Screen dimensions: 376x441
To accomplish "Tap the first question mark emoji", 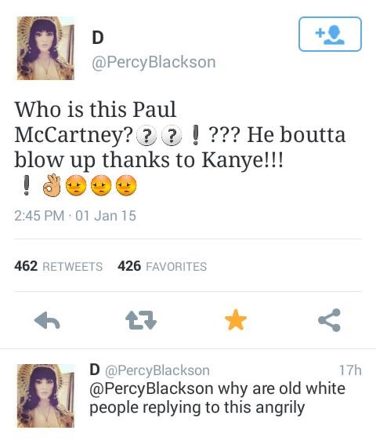I will [146, 135].
